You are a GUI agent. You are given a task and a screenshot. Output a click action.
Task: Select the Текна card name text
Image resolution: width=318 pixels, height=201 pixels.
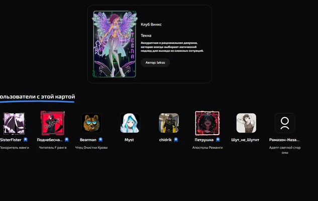pos(146,36)
